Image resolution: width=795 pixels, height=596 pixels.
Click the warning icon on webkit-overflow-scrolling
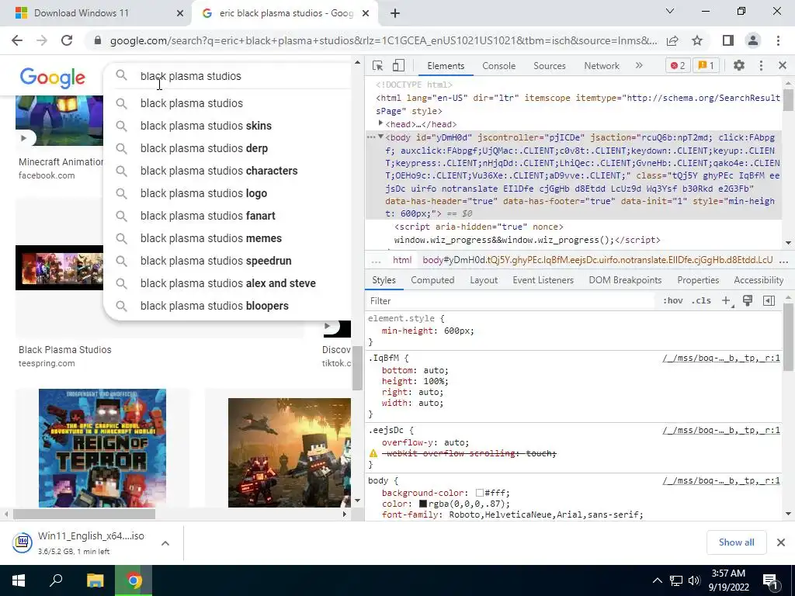[373, 453]
